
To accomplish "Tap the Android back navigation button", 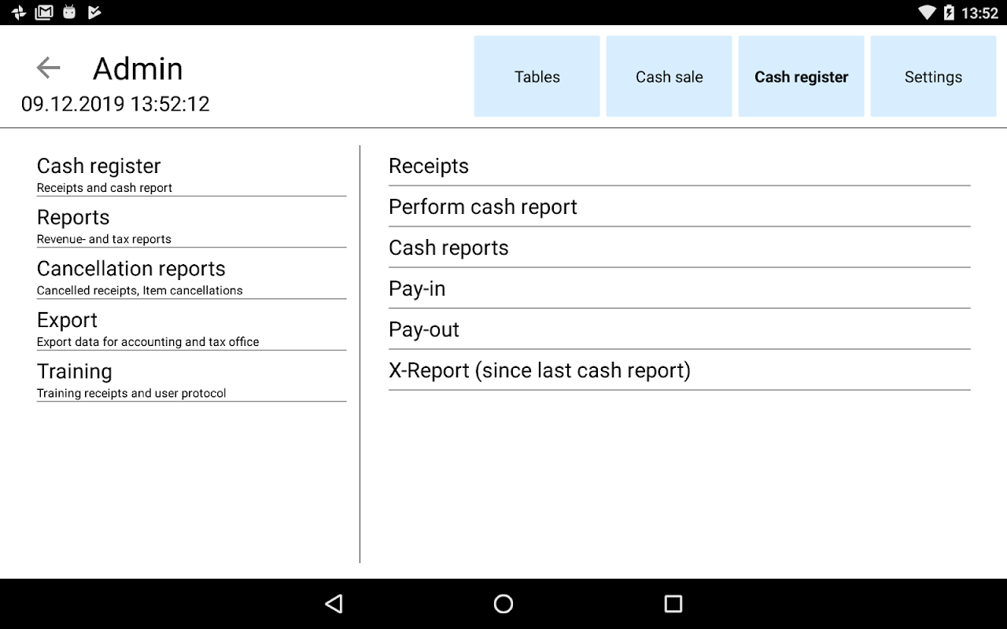I will click(334, 604).
